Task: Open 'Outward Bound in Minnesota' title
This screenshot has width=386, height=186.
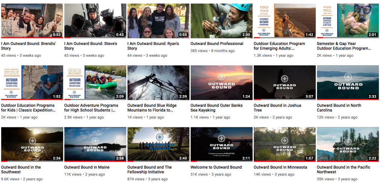Action: coord(280,167)
